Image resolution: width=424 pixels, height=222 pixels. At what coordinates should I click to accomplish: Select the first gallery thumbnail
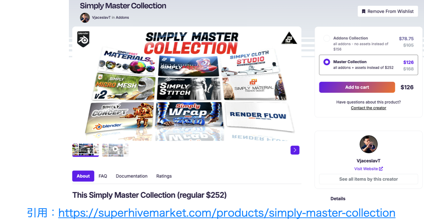[86, 150]
